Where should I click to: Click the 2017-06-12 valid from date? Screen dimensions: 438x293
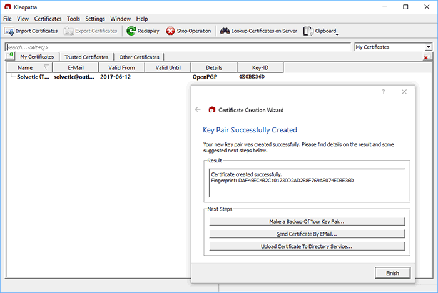(x=115, y=77)
